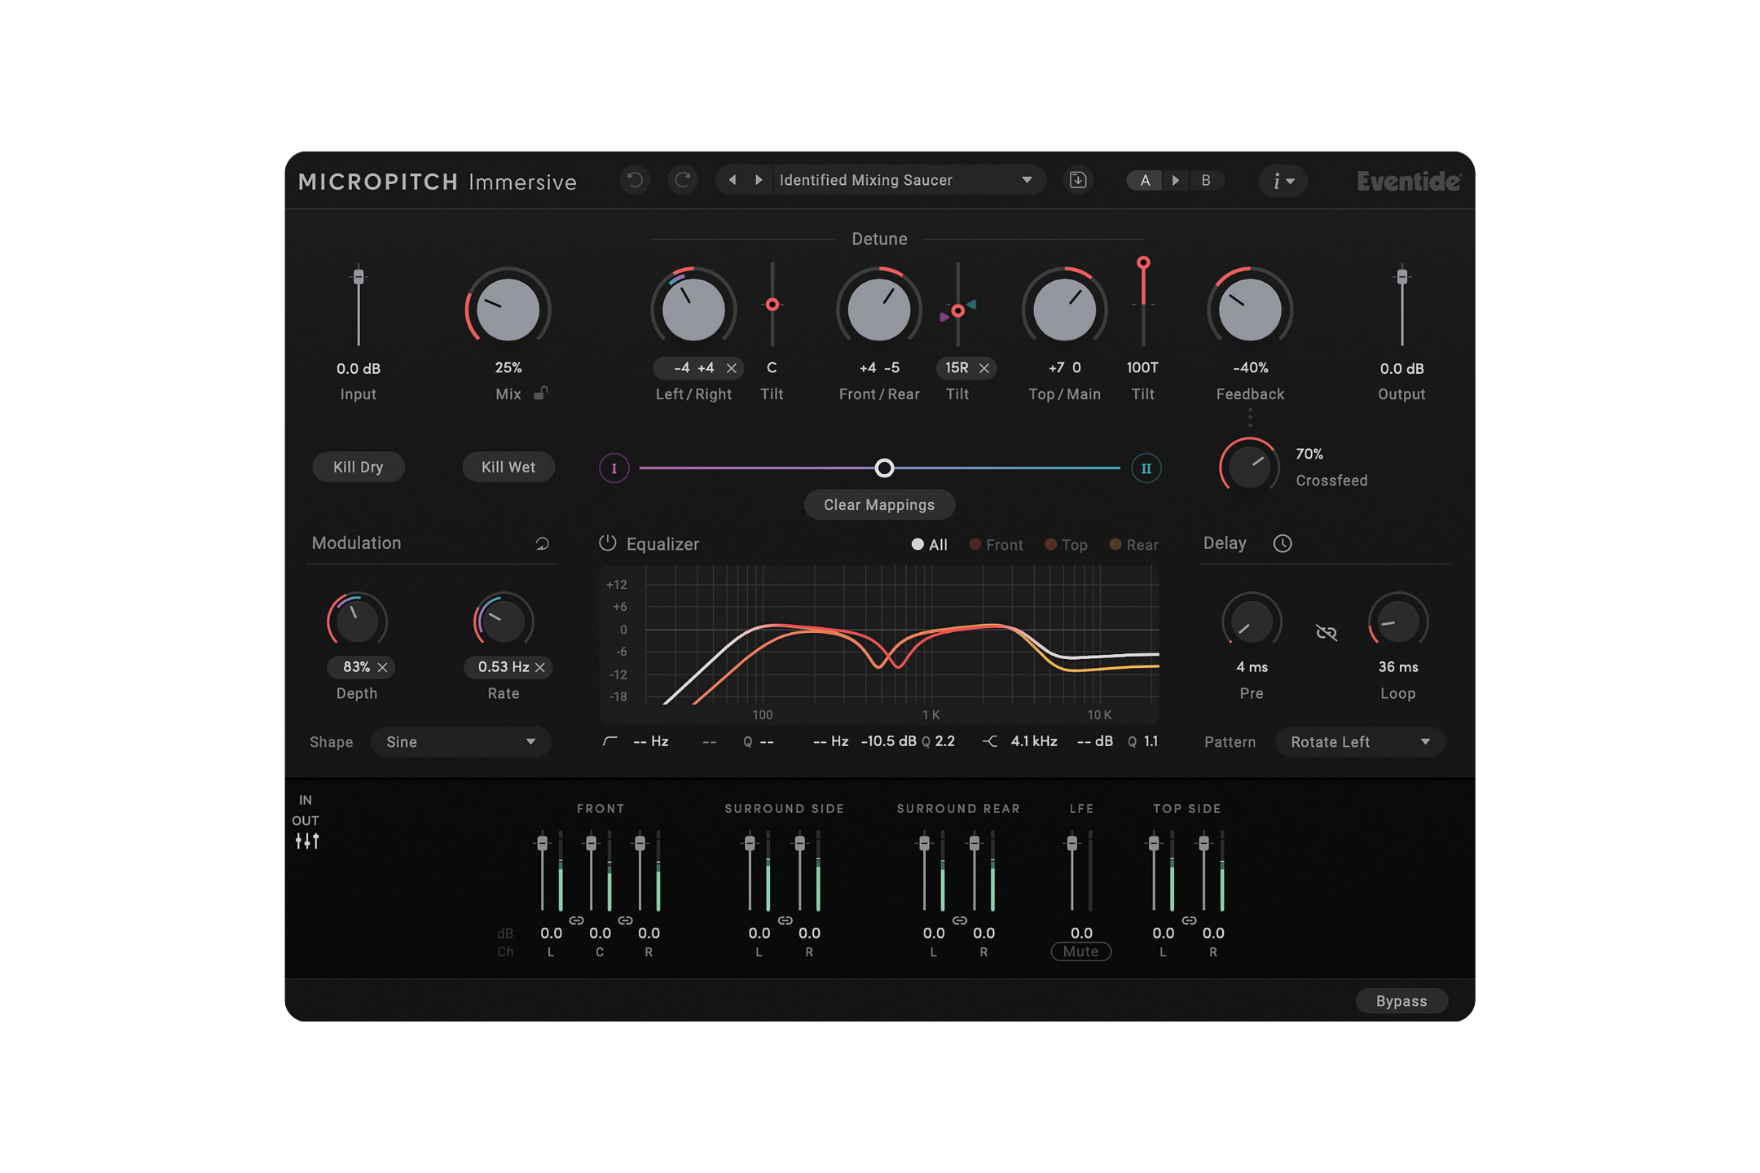Click the Modulation retrigger icon
This screenshot has height=1173, width=1760.
coord(542,543)
